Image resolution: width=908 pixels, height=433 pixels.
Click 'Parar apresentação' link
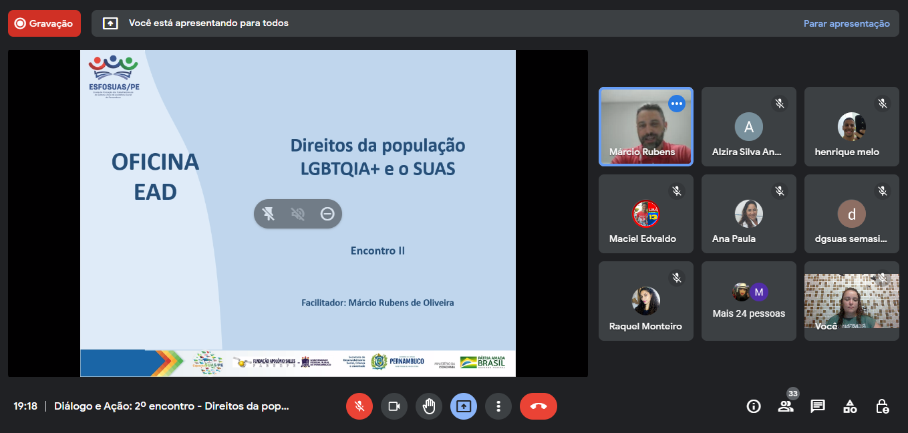(846, 23)
